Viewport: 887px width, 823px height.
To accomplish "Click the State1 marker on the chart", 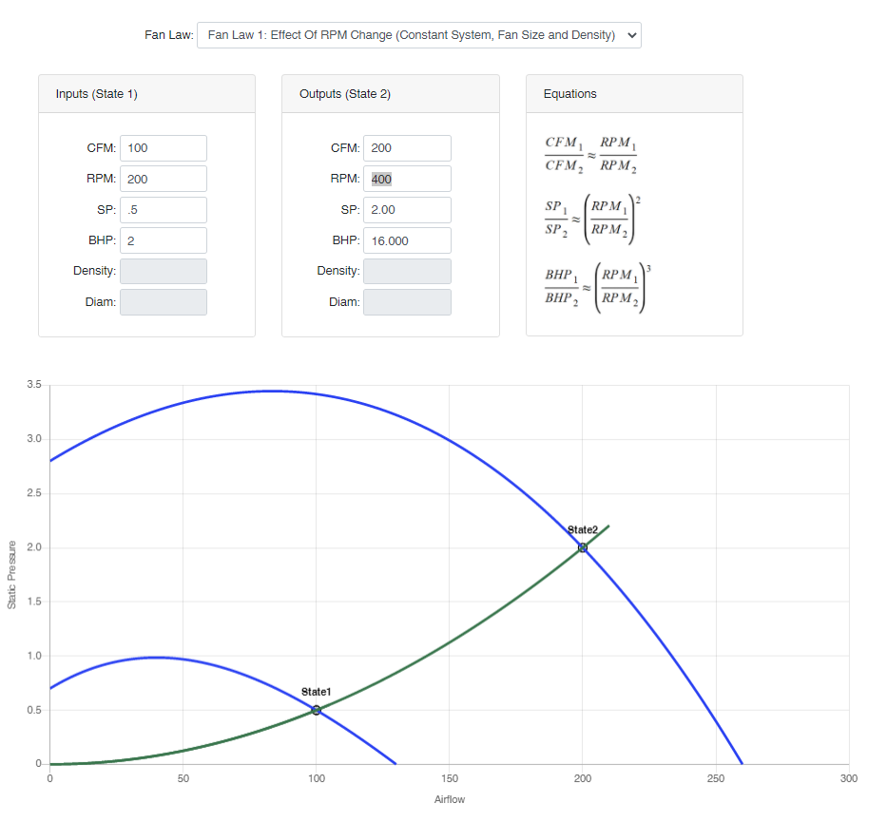I will tap(317, 710).
